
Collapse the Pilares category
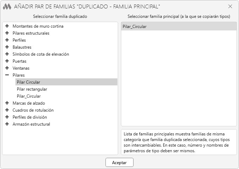7,75
